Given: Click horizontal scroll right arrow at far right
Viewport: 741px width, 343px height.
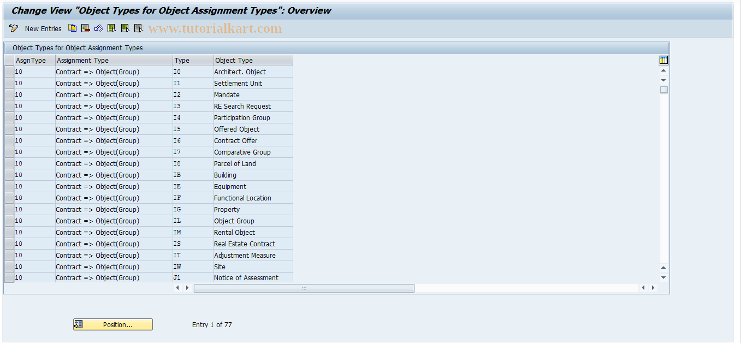Looking at the screenshot, I should point(653,288).
